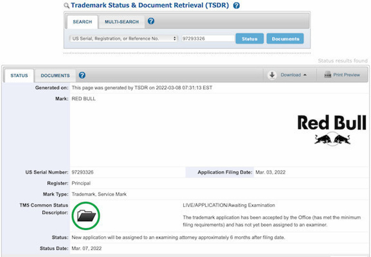The height and width of the screenshot is (257, 371).
Task: Click the Application Filing Date value Mar. 03, 2022
Action: point(270,172)
